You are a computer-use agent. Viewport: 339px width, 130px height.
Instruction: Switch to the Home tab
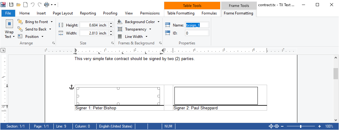[x=25, y=13]
